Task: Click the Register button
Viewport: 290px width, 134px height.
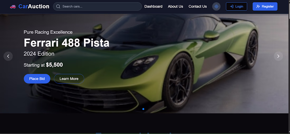Action: click(x=265, y=7)
